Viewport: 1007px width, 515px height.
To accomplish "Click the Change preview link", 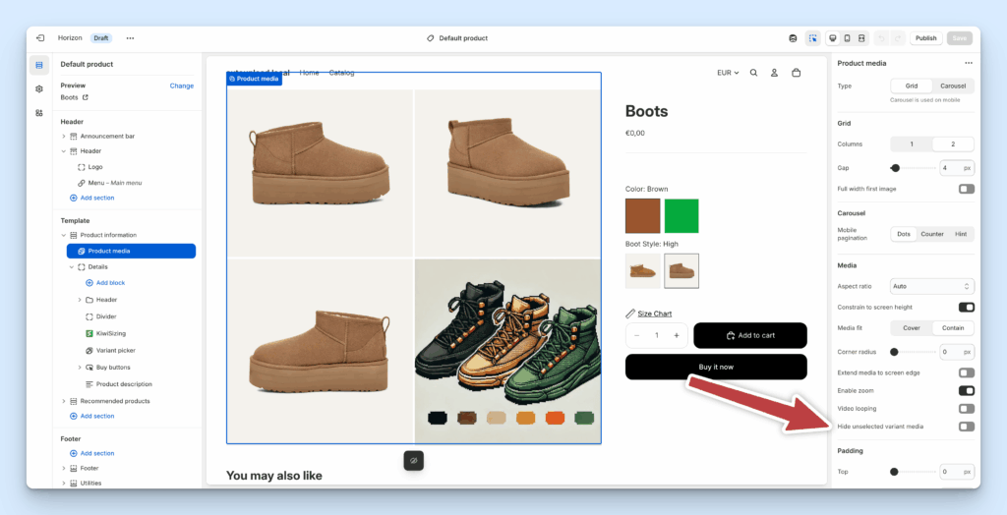I will pos(181,86).
